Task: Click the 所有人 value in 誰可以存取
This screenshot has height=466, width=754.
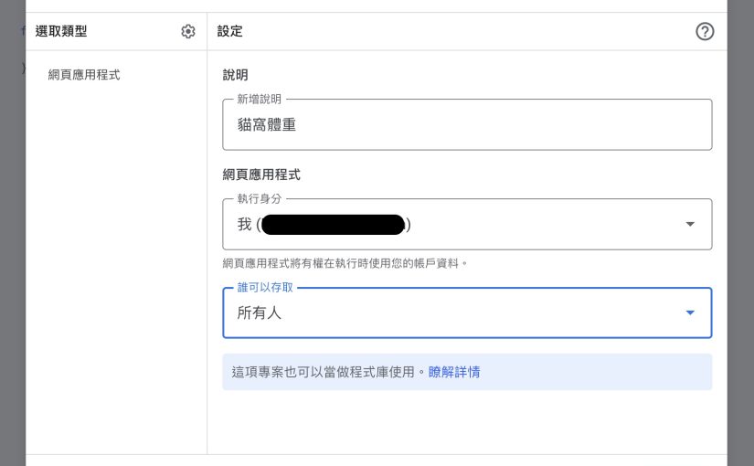Action: click(260, 313)
